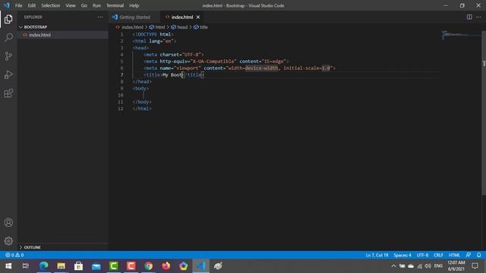The image size is (486, 273).
Task: Open the Windows Start menu
Action: (8, 266)
